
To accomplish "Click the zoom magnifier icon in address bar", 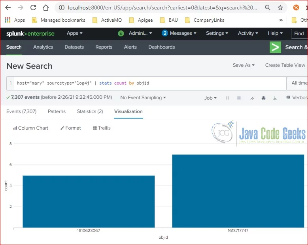I will coord(267,8).
